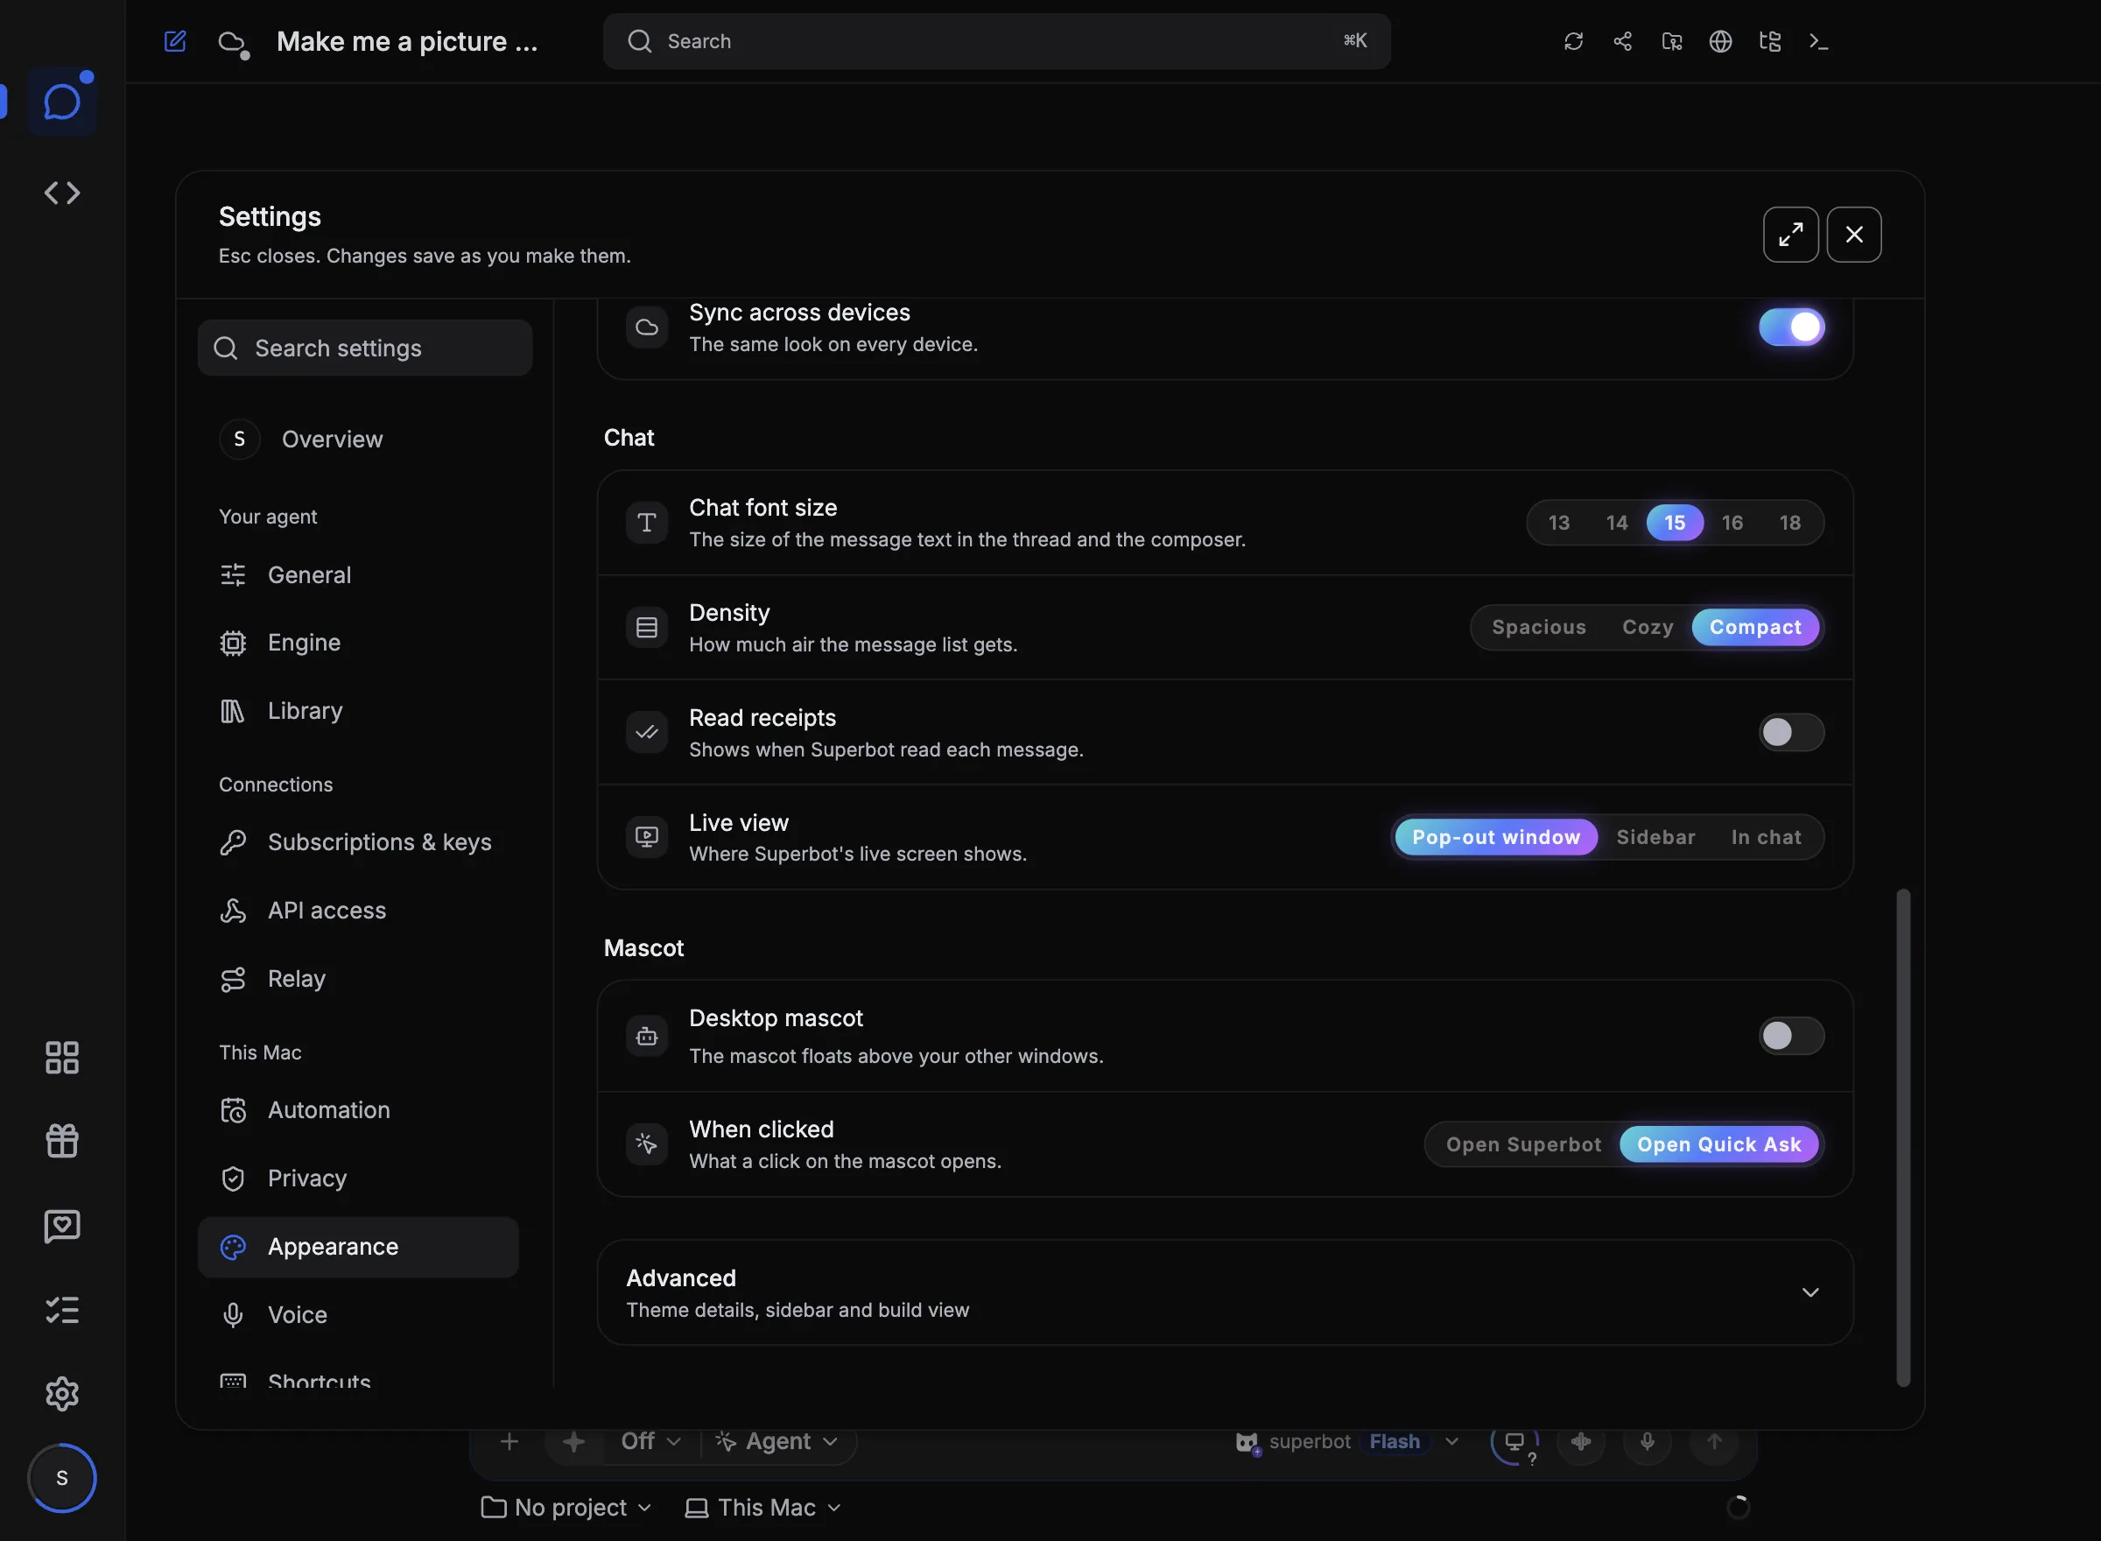Turn off Sync across devices
The height and width of the screenshot is (1541, 2101).
tap(1791, 327)
